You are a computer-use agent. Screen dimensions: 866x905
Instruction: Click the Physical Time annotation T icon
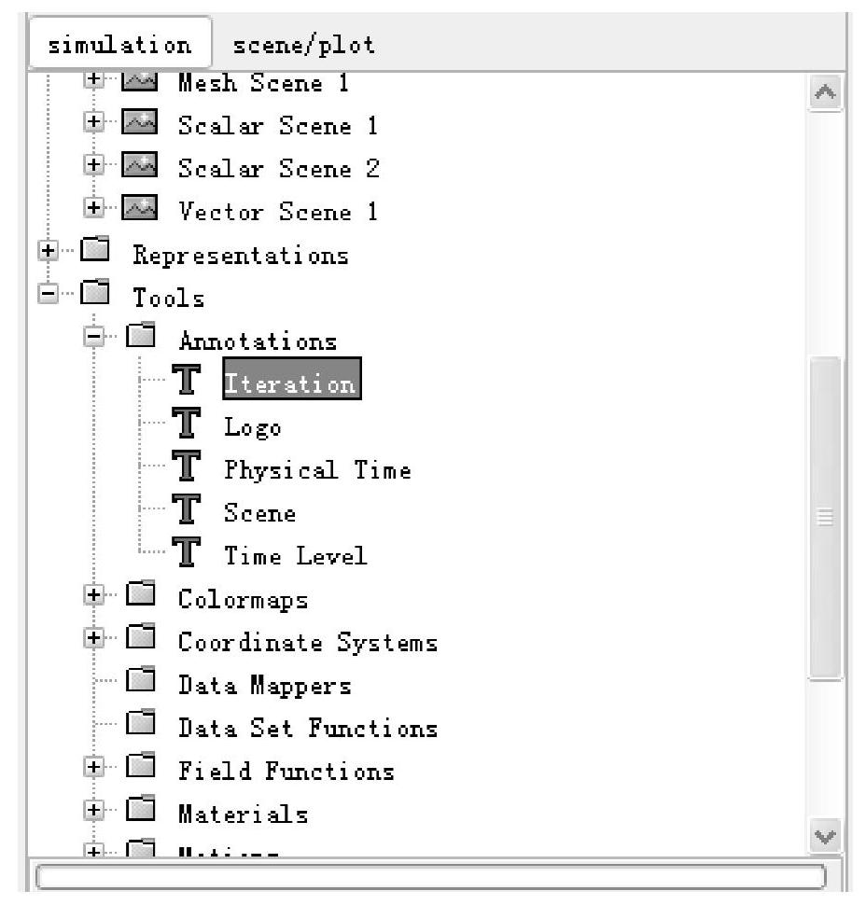click(x=186, y=469)
